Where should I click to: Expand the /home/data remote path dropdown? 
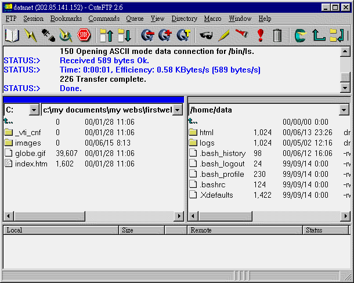(344, 110)
